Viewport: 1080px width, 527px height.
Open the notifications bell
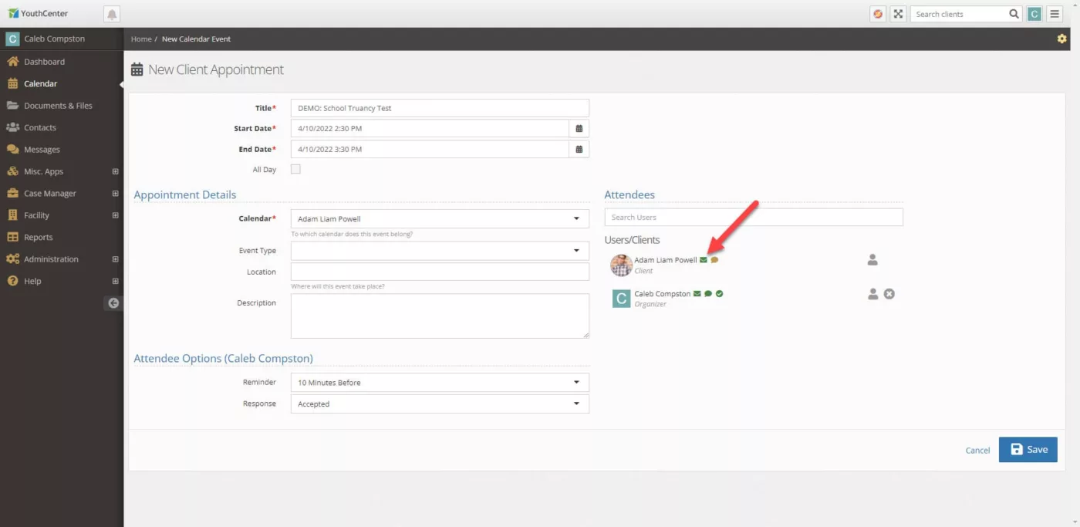pos(112,14)
